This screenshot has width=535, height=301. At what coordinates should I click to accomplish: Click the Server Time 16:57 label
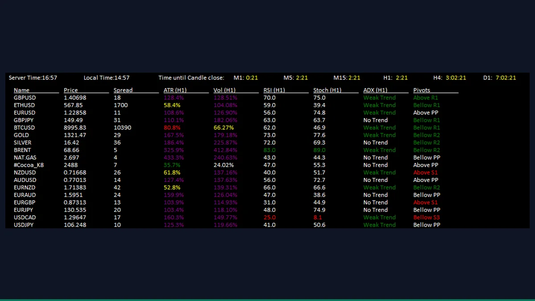[33, 78]
